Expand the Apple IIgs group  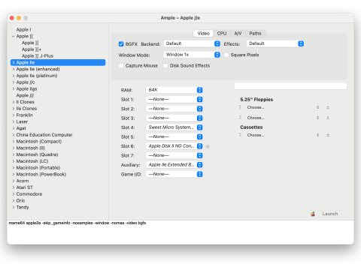[14, 89]
